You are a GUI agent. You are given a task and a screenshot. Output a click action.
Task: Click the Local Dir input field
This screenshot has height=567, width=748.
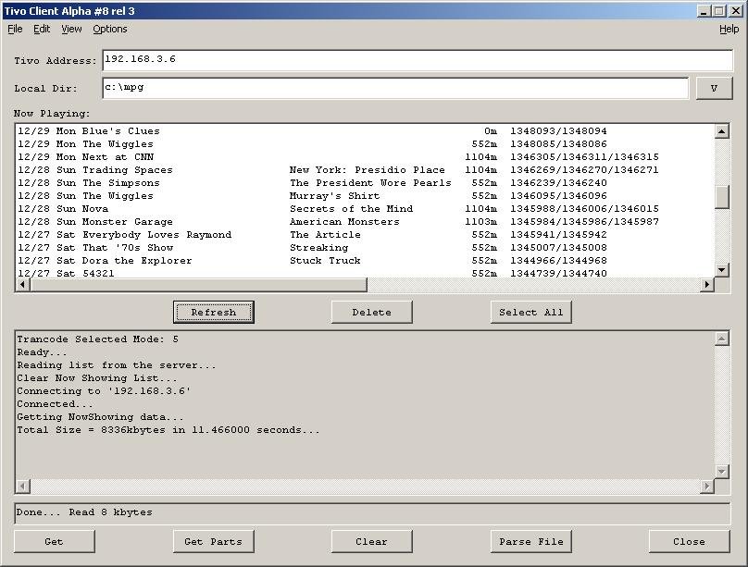[395, 88]
